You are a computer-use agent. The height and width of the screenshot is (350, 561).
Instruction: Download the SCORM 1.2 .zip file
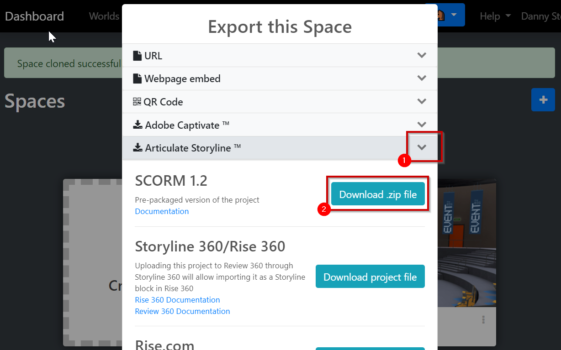[378, 194]
